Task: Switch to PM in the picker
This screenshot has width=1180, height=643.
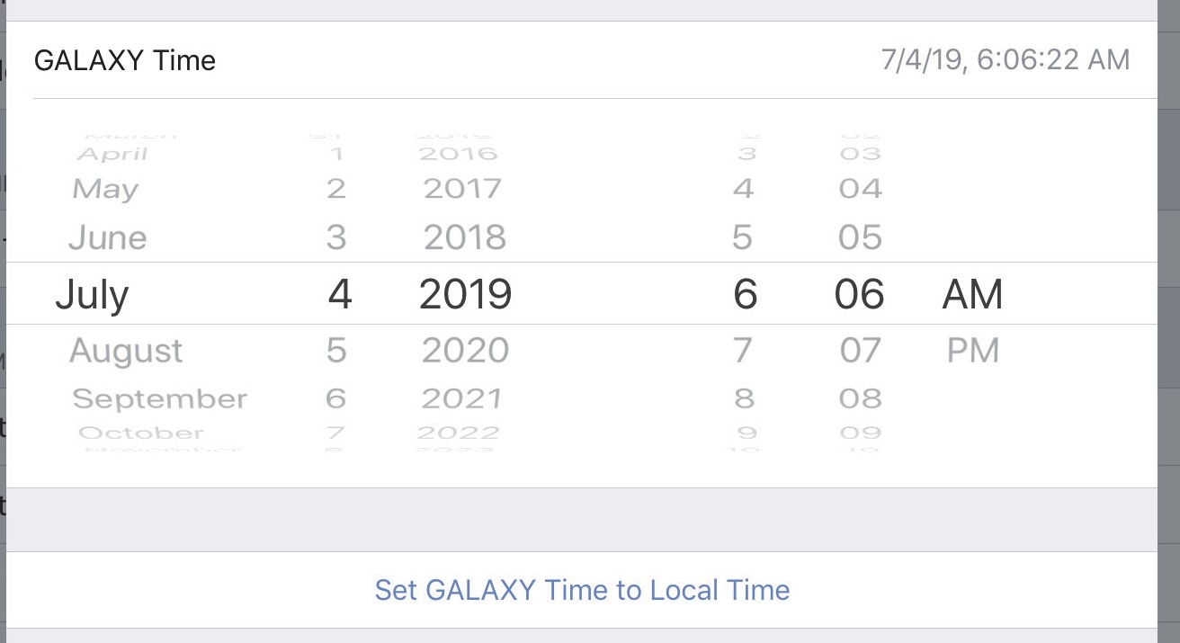Action: click(x=973, y=350)
